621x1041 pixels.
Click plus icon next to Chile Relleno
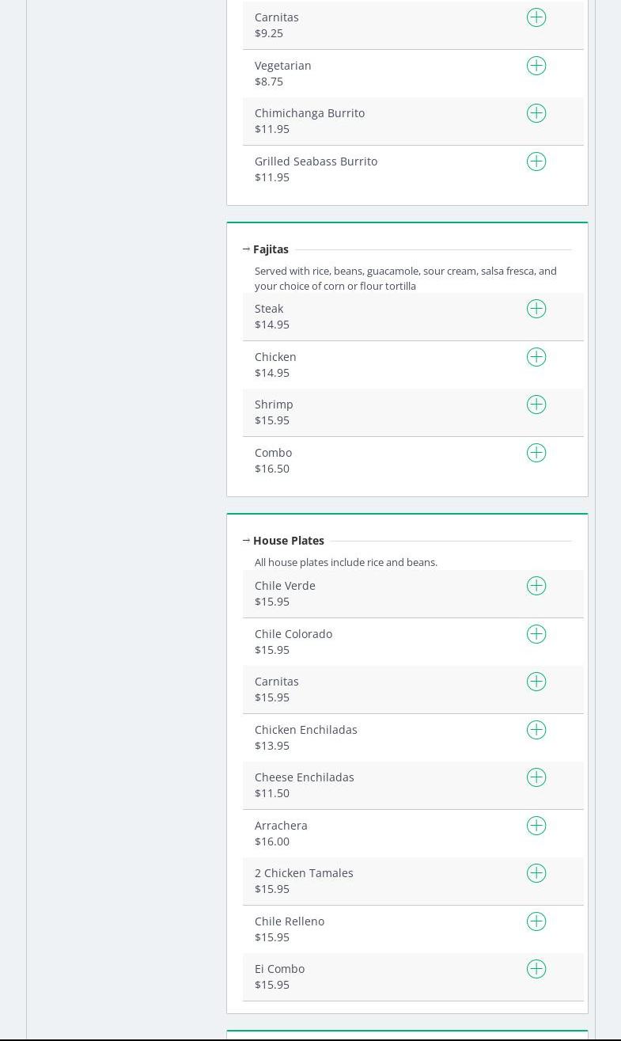click(x=536, y=921)
